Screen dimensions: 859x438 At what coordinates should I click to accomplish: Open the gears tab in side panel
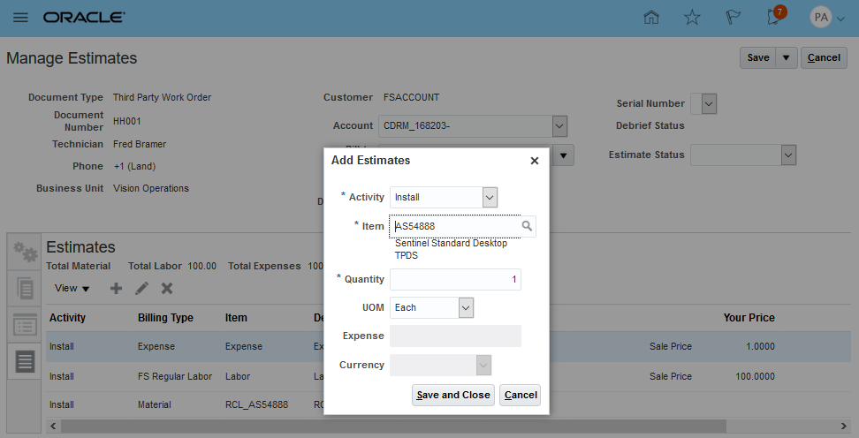pos(24,254)
